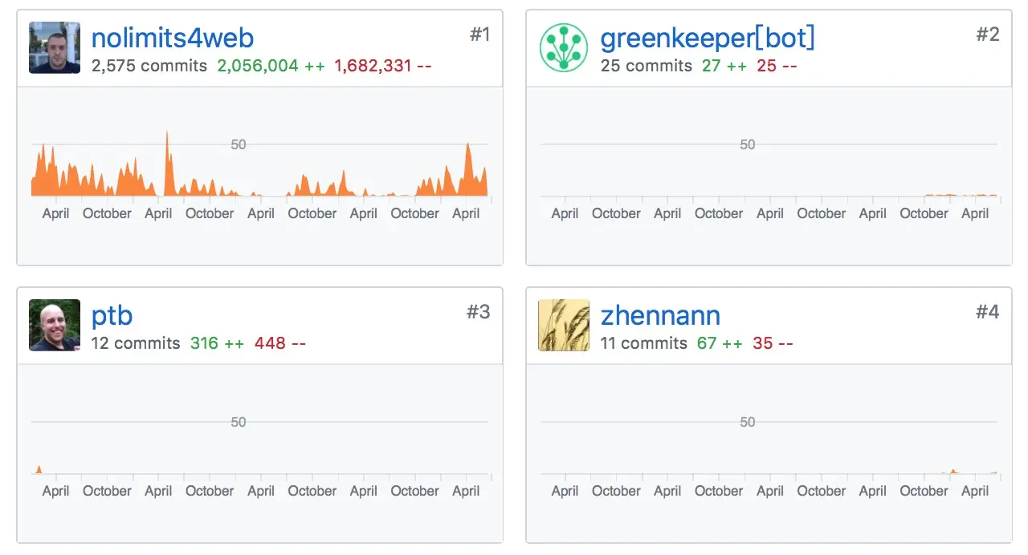Click nolimits4web's avatar photo
This screenshot has height=555, width=1028.
pyautogui.click(x=55, y=48)
